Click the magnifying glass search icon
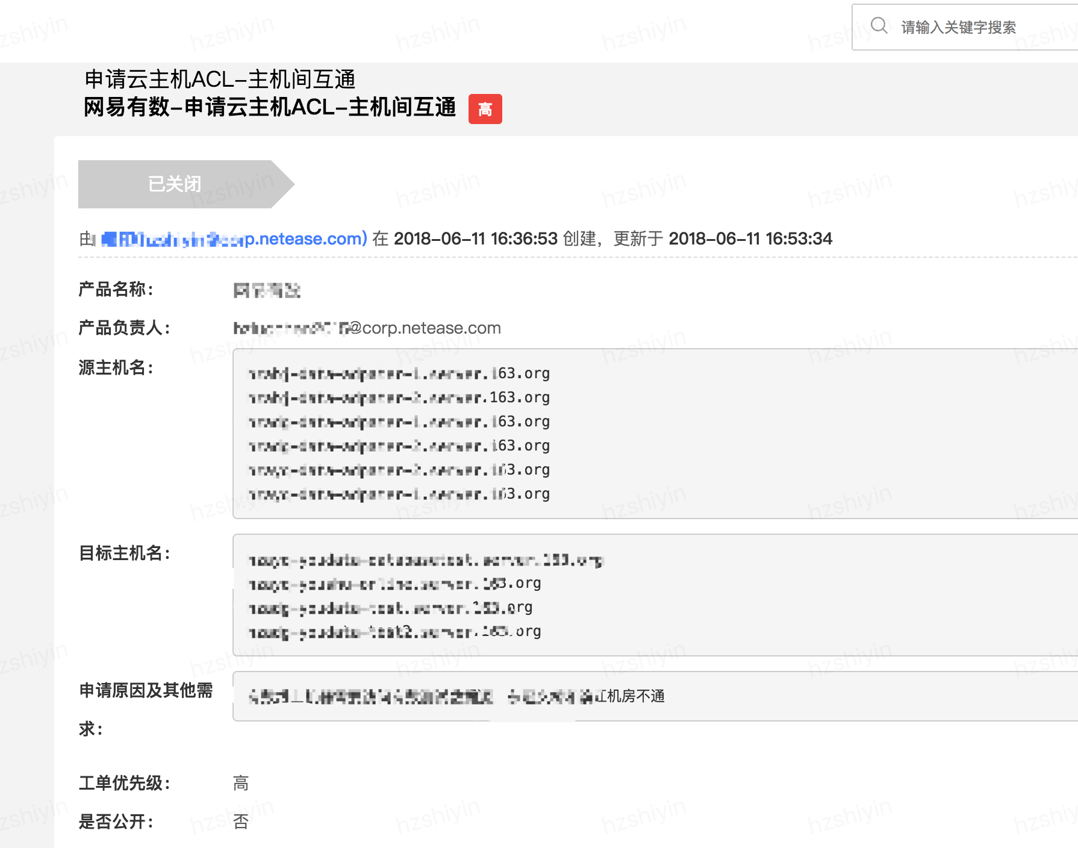 click(x=879, y=26)
